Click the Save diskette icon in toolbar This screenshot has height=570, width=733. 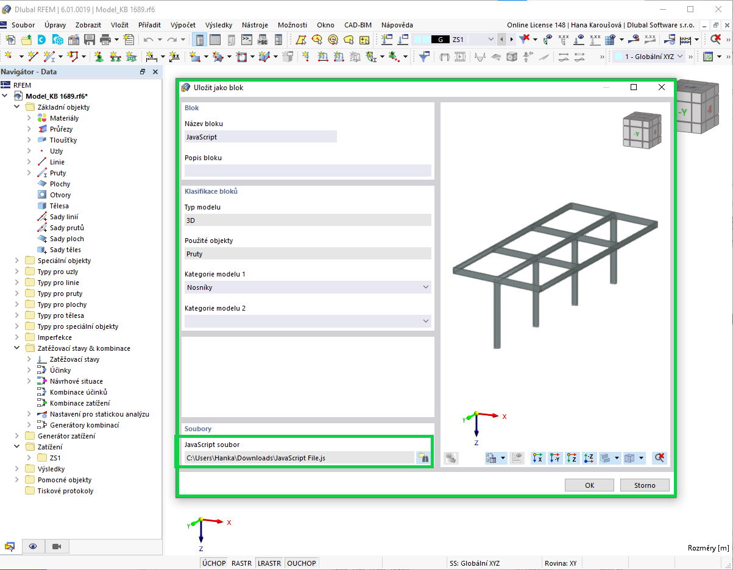click(90, 40)
